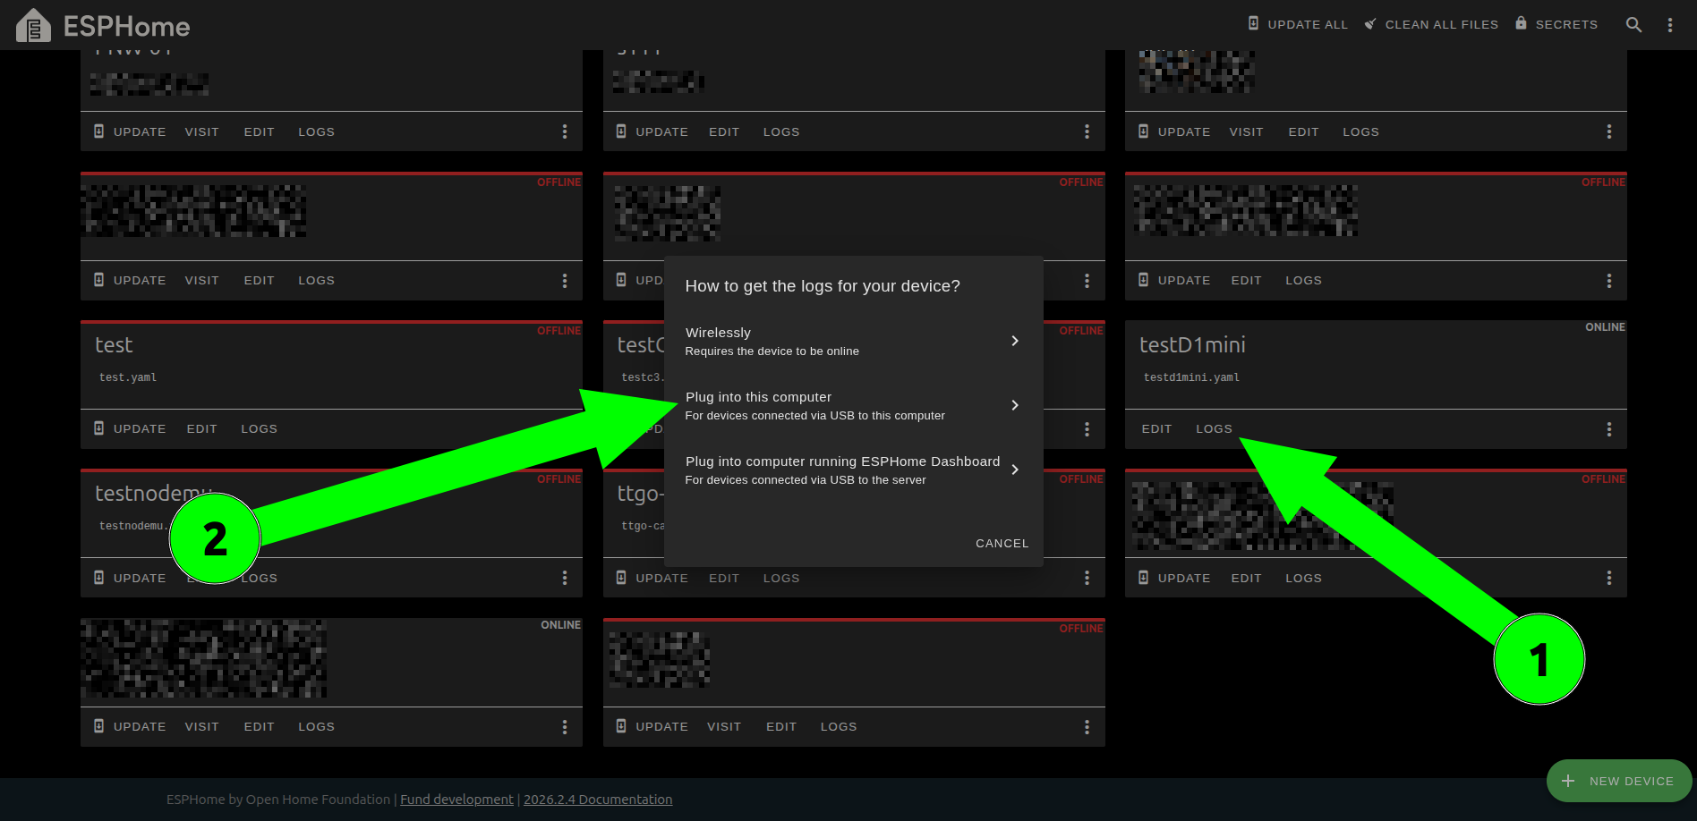Cancel the logs dialog
1697x821 pixels.
[x=1002, y=543]
